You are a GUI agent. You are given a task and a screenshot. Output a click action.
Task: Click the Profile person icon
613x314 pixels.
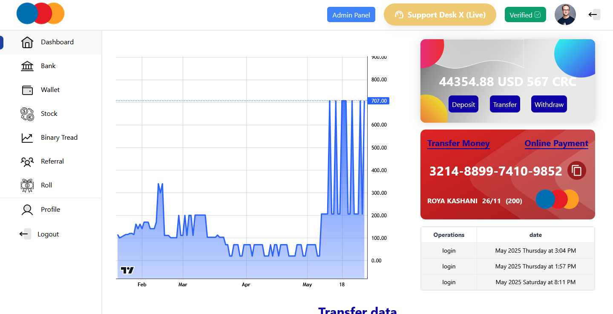tap(27, 209)
